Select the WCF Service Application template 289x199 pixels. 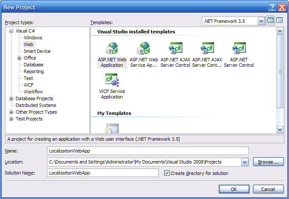pos(112,87)
